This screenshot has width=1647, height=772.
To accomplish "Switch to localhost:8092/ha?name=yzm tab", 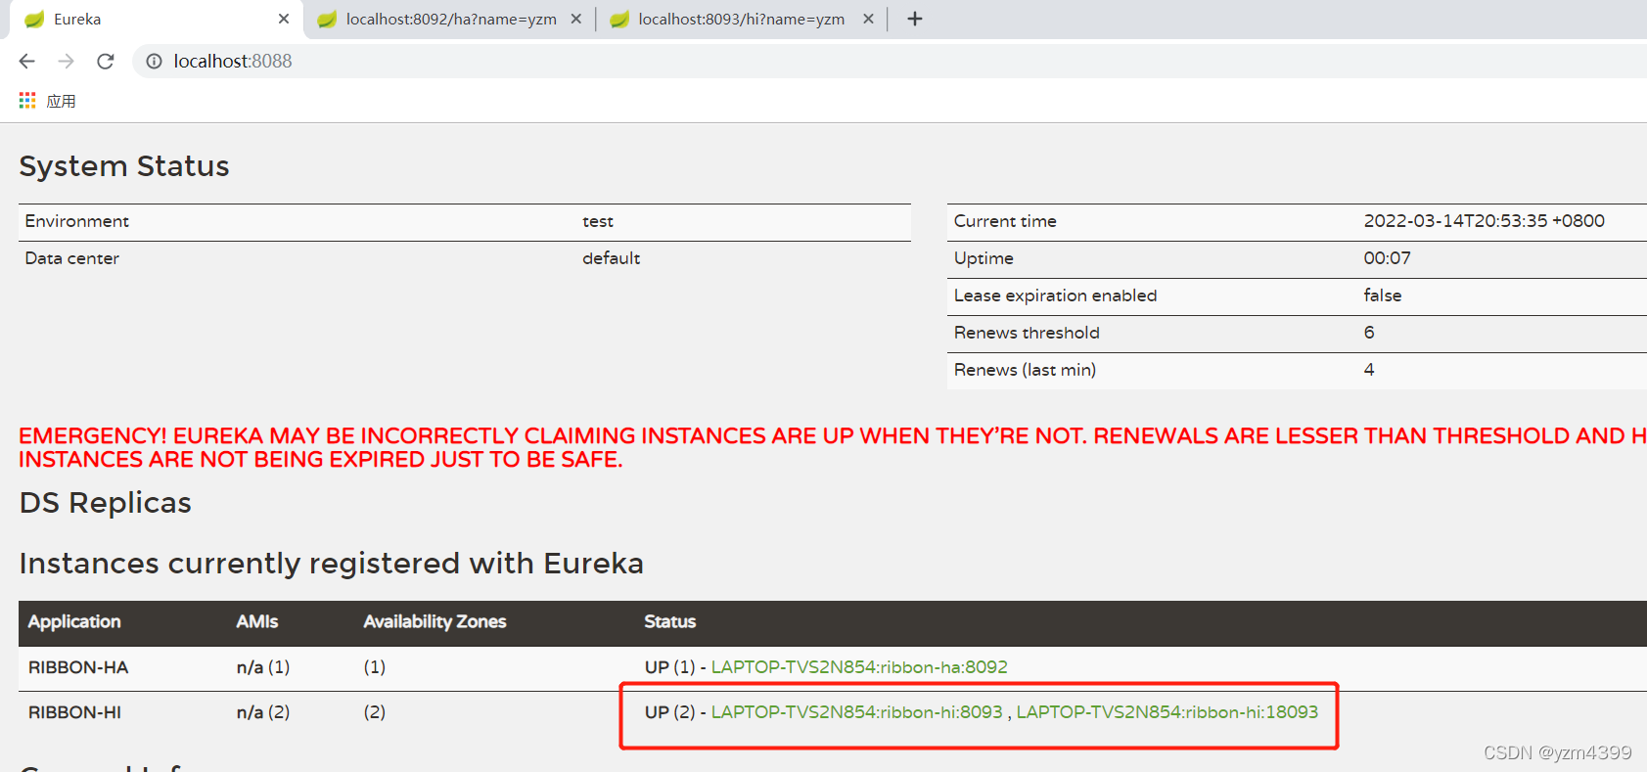I will 451,19.
